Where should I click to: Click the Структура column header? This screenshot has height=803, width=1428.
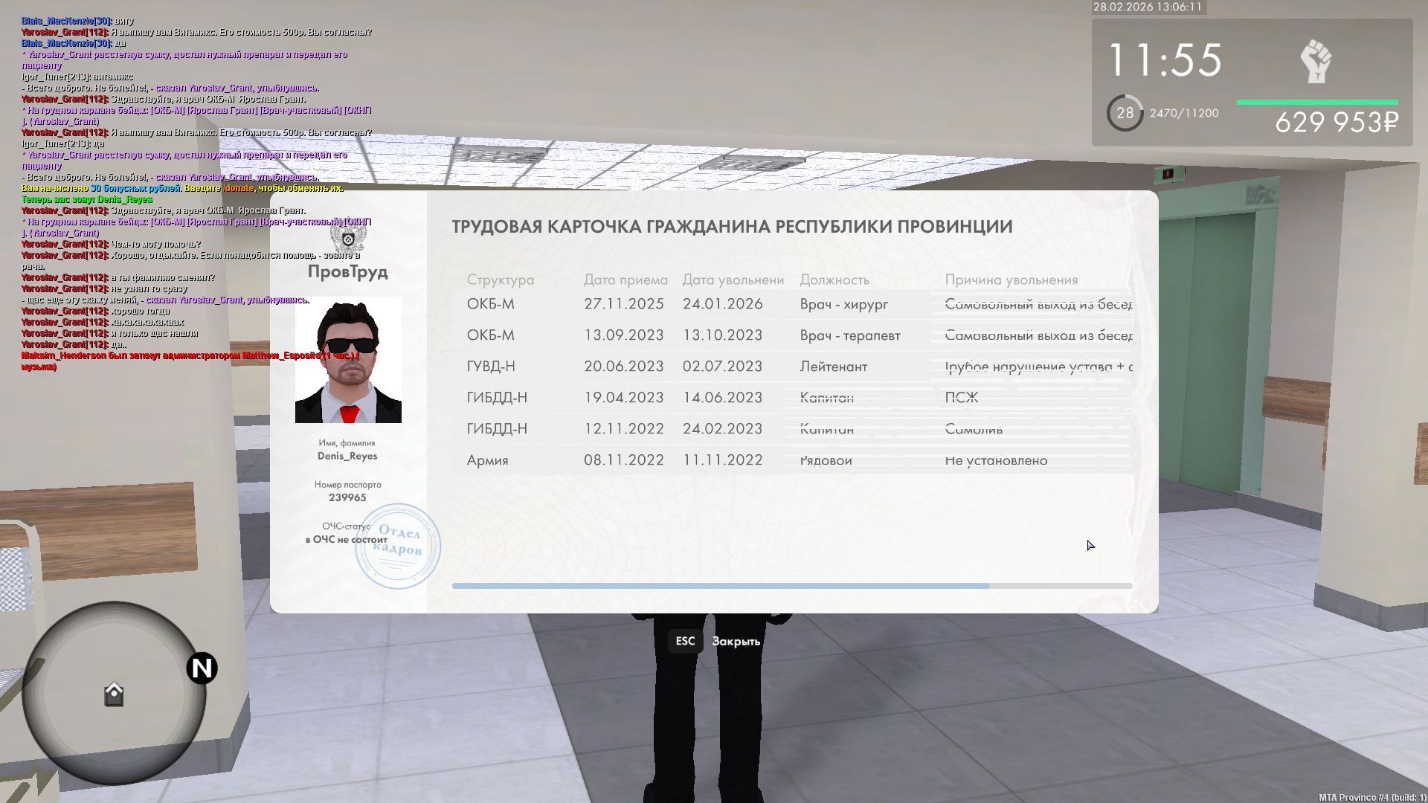click(500, 280)
